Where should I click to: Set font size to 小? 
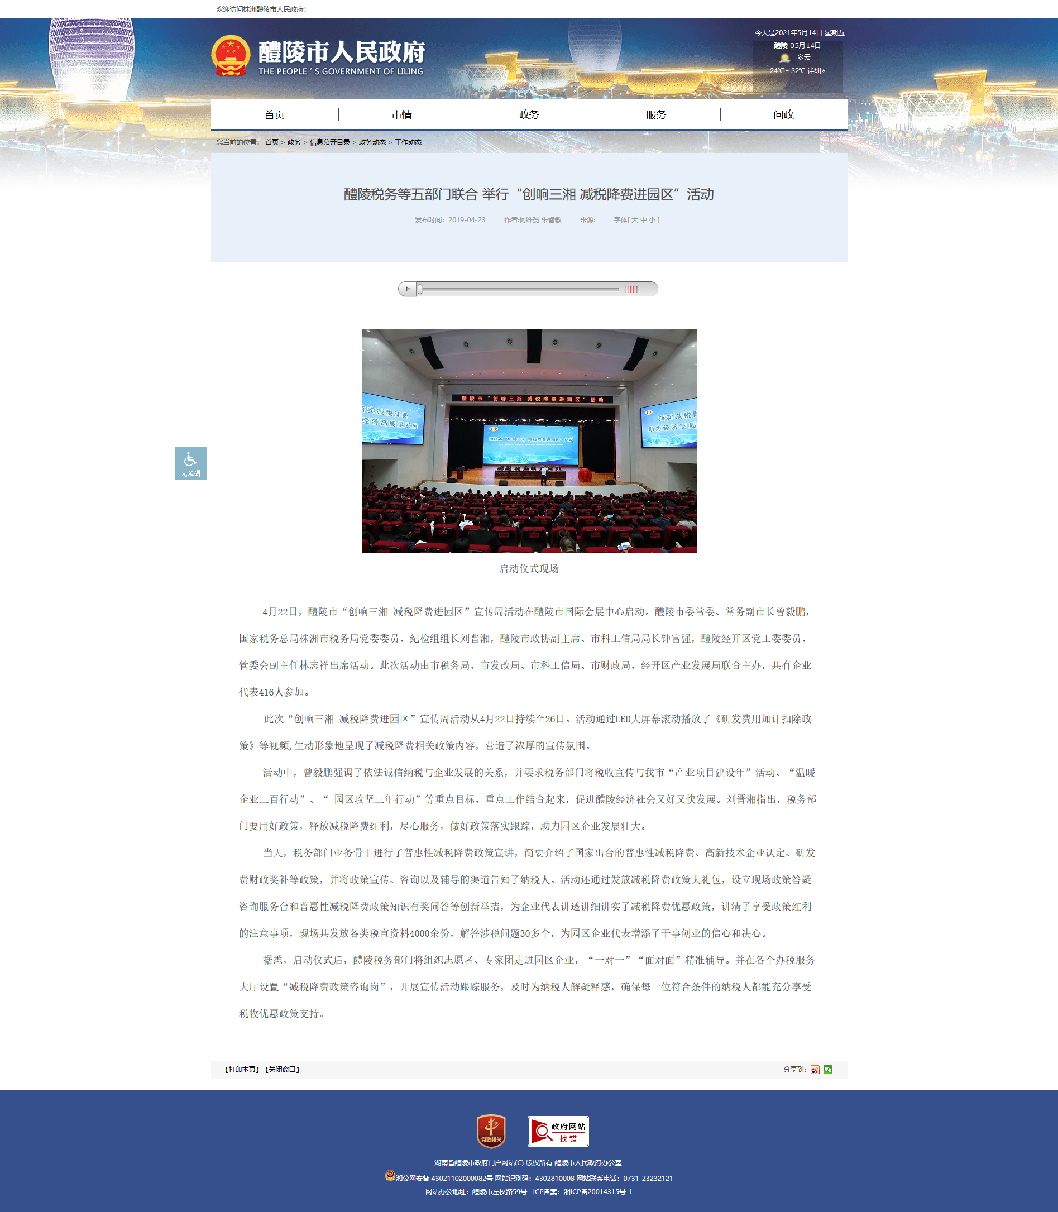click(652, 219)
